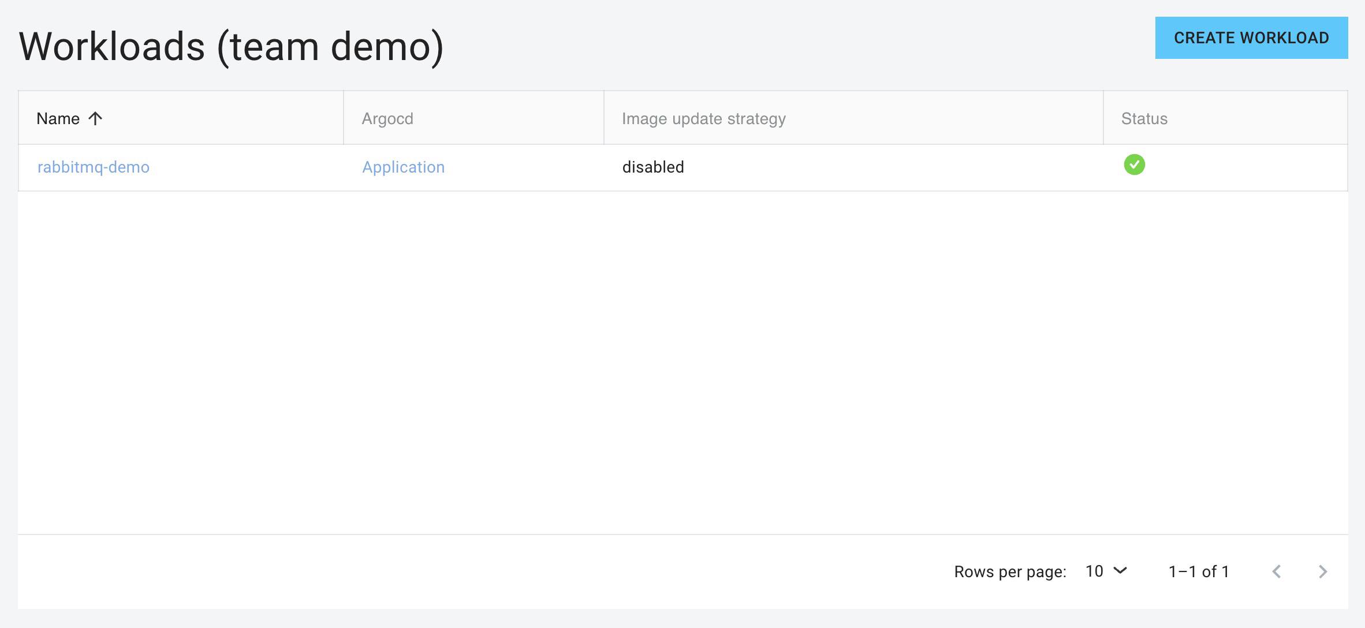Click the previous page chevron arrow
1365x628 pixels.
[x=1276, y=571]
